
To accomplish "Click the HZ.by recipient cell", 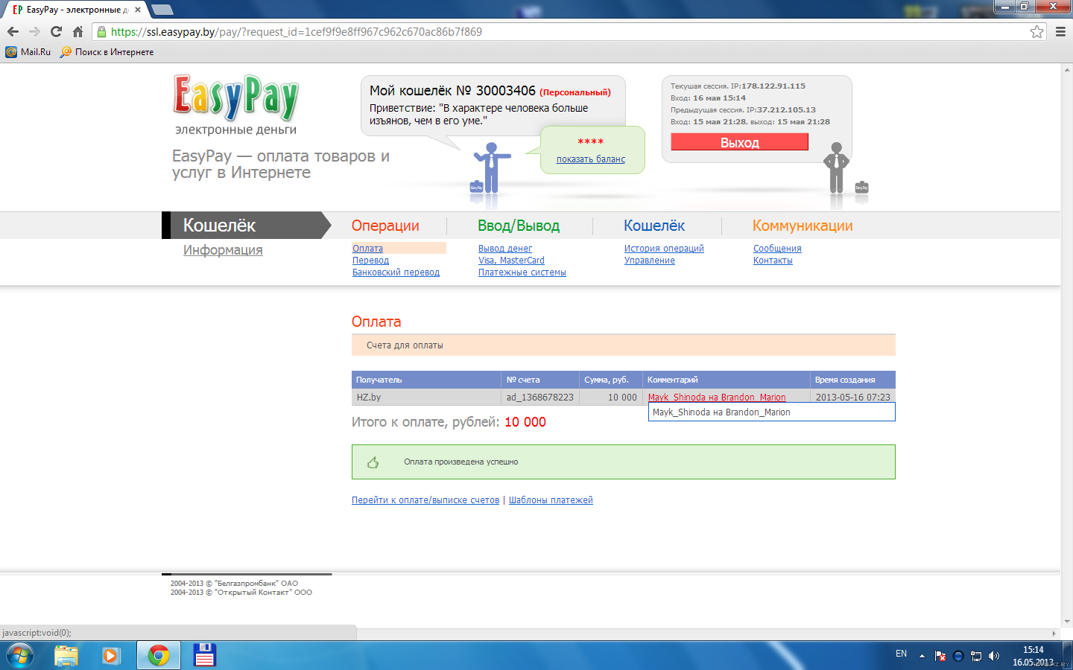I will click(x=426, y=397).
